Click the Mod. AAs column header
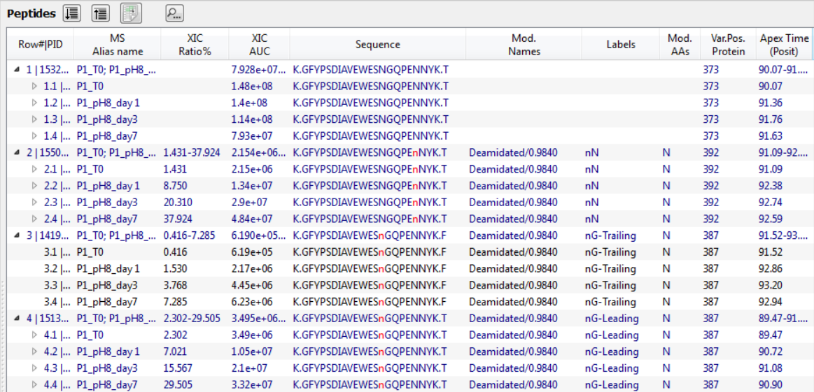Image resolution: width=814 pixels, height=392 pixels. click(x=680, y=45)
